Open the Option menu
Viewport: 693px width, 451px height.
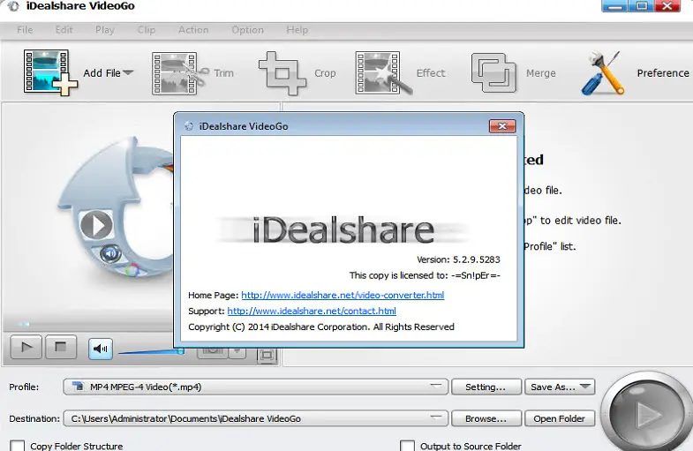pyautogui.click(x=247, y=30)
